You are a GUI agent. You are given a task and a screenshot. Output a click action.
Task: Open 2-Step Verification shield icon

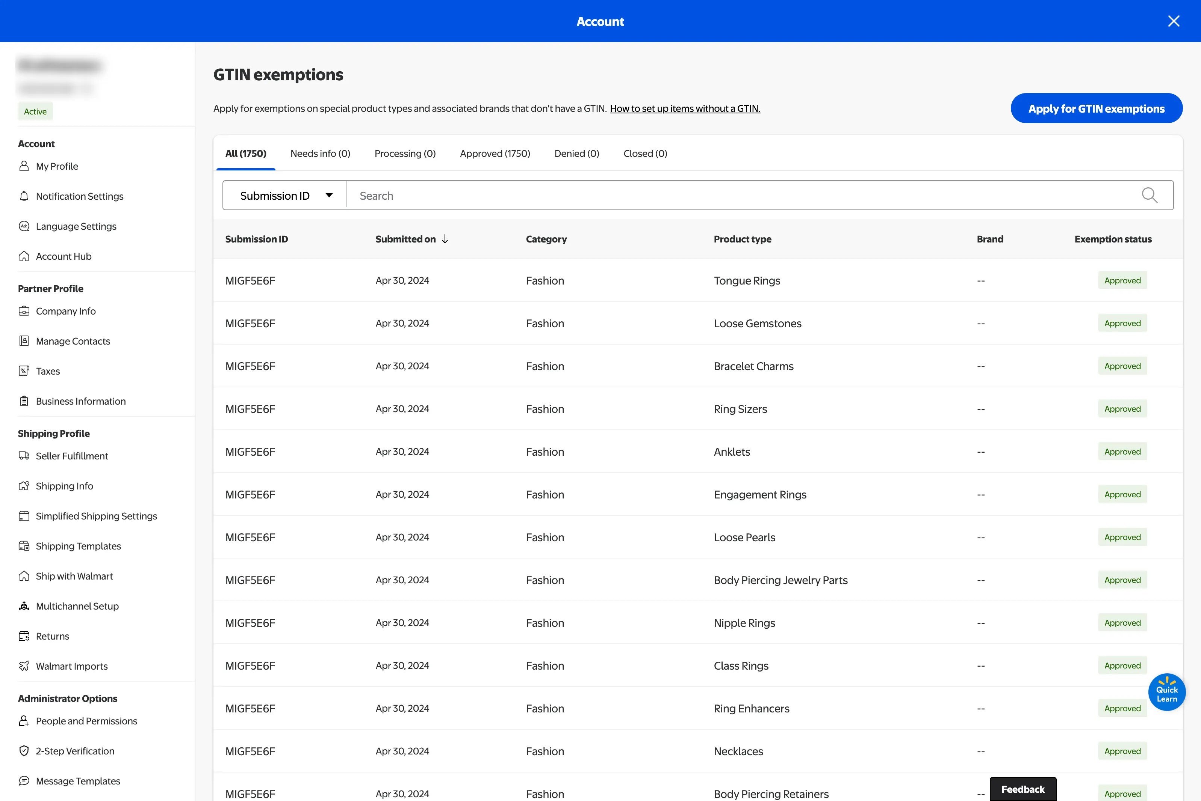tap(24, 751)
